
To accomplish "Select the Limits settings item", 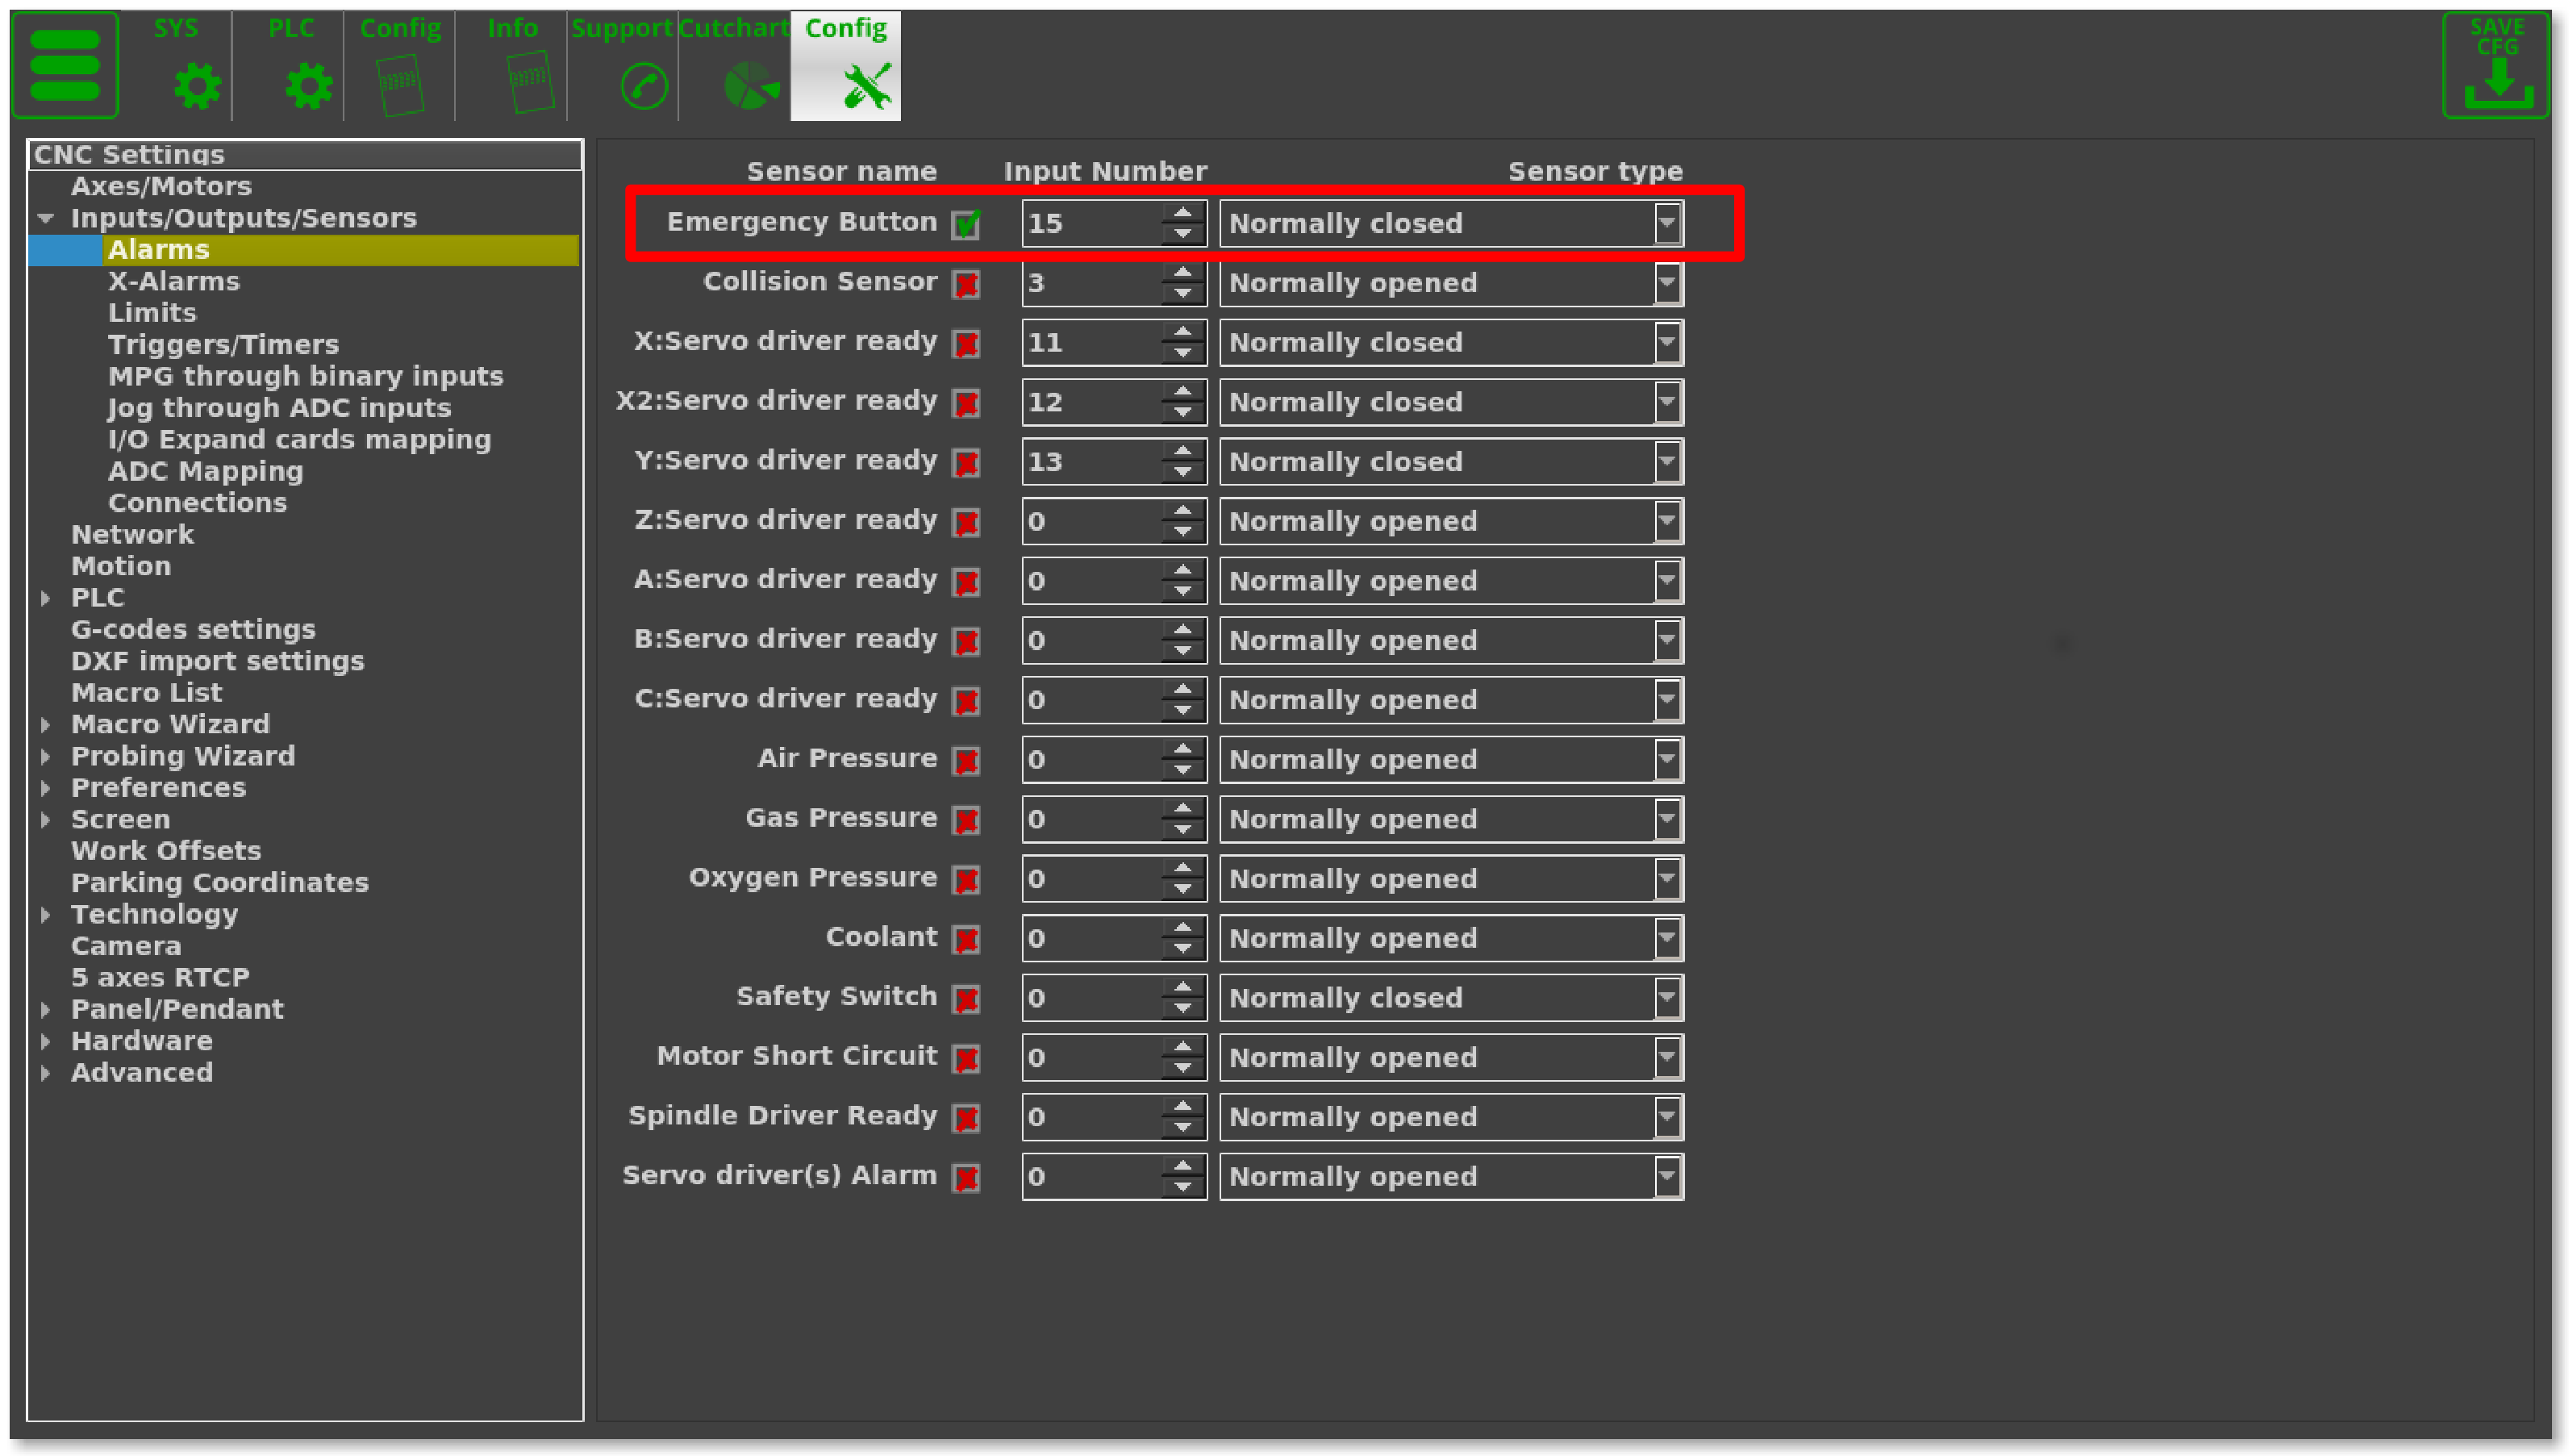I will (x=152, y=313).
